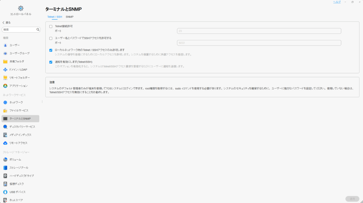363x203 pixels.
Task: Open the ファイルサービス icon
Action: 5,110
